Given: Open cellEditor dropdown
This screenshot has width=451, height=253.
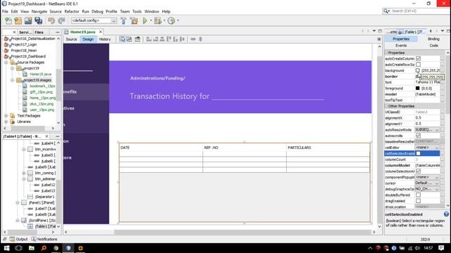Looking at the screenshot, I should click(x=427, y=148).
